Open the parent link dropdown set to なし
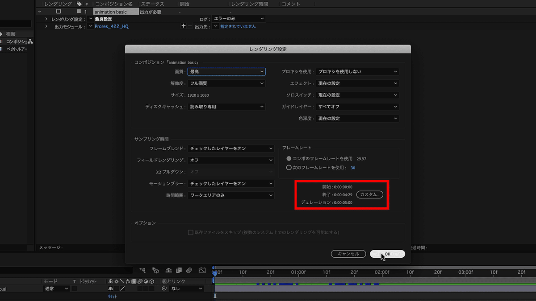 (x=186, y=289)
